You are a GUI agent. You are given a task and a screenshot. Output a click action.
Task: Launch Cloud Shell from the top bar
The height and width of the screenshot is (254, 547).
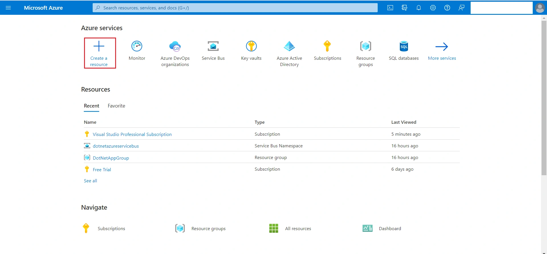(390, 8)
